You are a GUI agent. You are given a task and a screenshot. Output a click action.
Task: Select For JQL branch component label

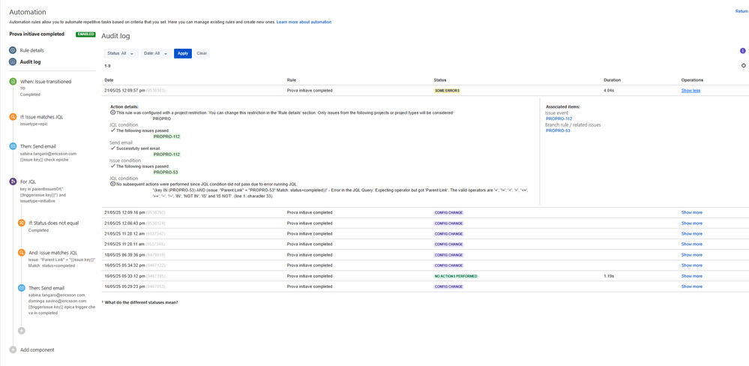28,181
